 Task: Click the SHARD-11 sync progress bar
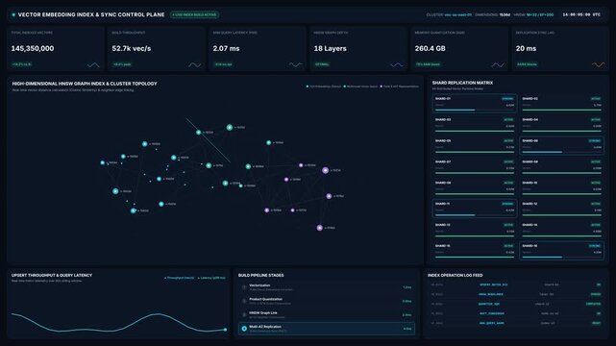(475, 215)
